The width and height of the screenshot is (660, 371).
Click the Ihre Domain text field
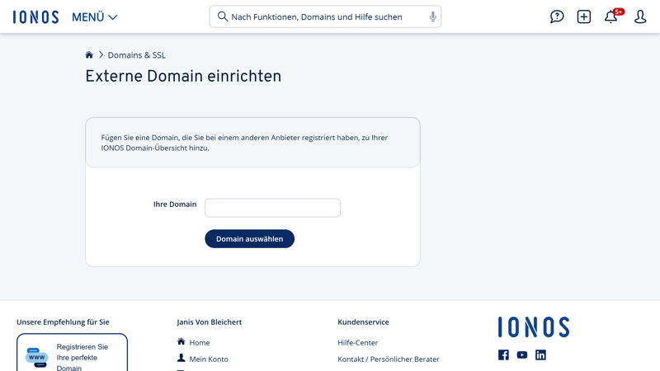tap(272, 208)
